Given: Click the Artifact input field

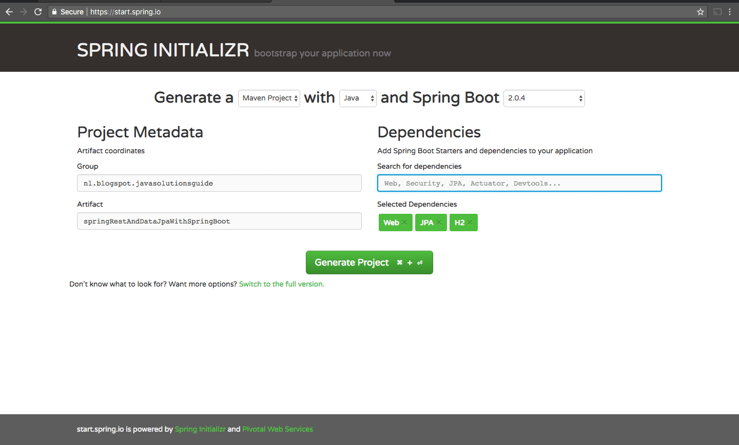Looking at the screenshot, I should click(219, 221).
